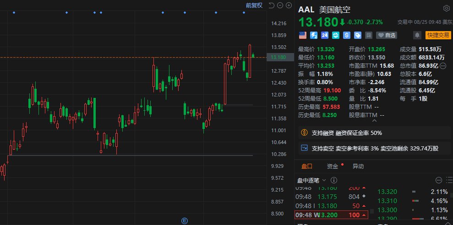Open settings gear next to stock name

click(446, 8)
